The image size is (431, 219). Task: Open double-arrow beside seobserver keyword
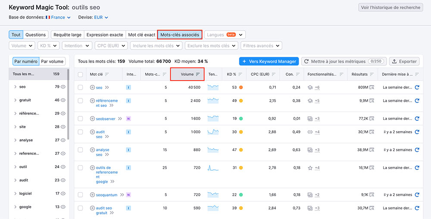(x=120, y=119)
